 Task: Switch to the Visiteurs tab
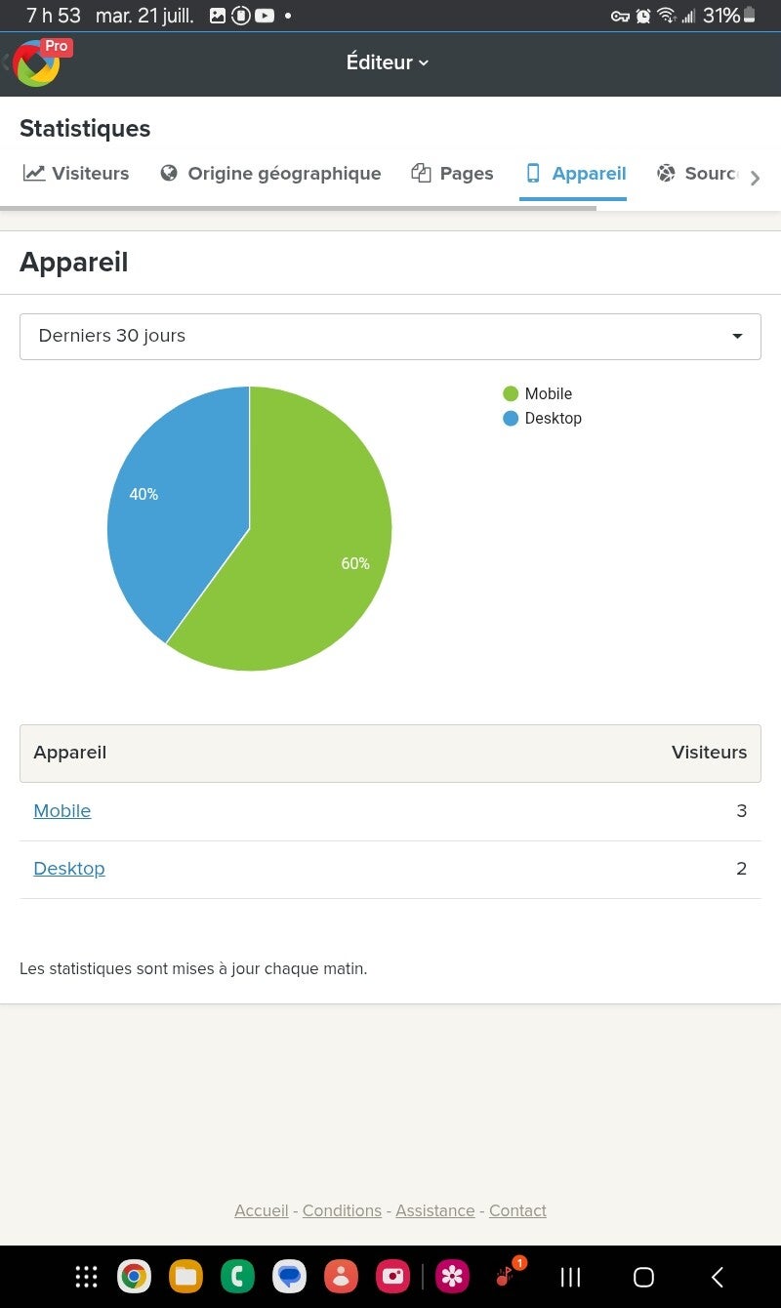click(x=76, y=174)
